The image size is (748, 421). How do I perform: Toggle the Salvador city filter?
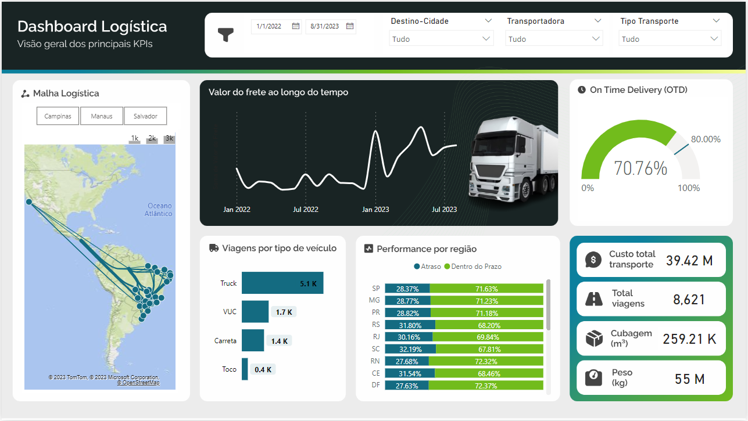pos(145,116)
